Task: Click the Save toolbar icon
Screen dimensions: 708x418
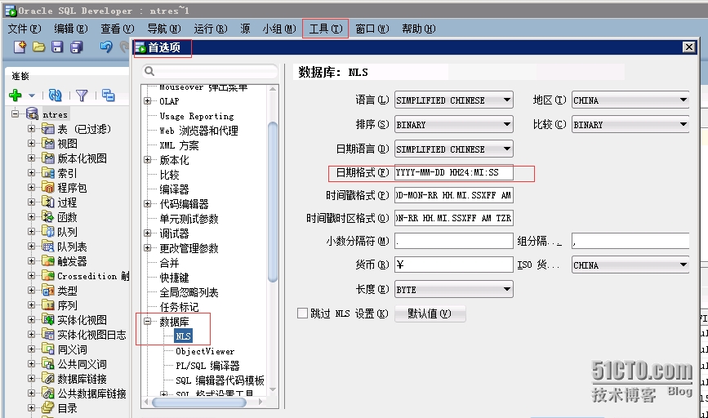Action: pos(57,47)
